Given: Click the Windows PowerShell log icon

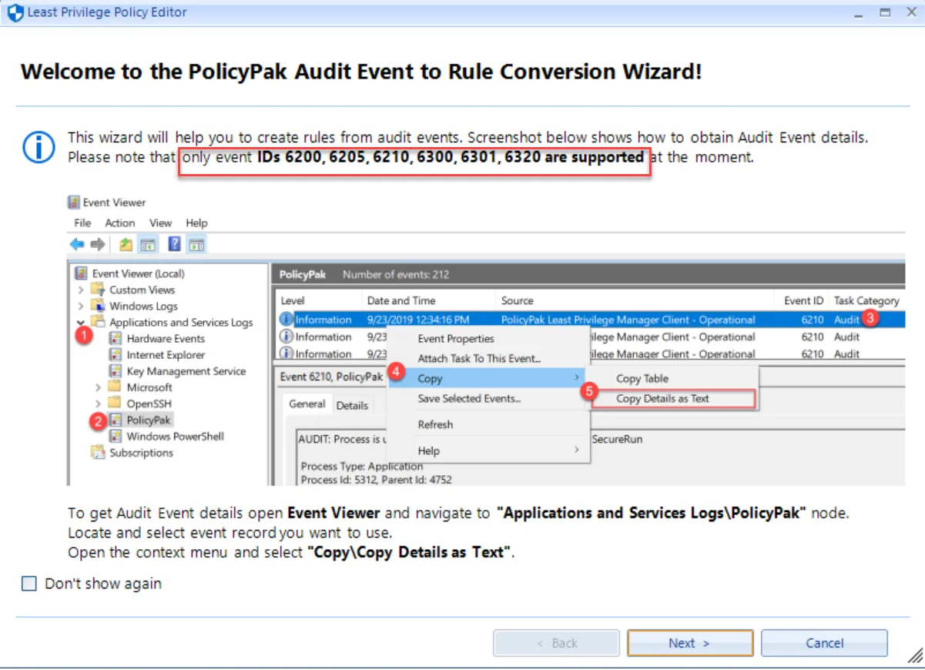Looking at the screenshot, I should click(116, 436).
